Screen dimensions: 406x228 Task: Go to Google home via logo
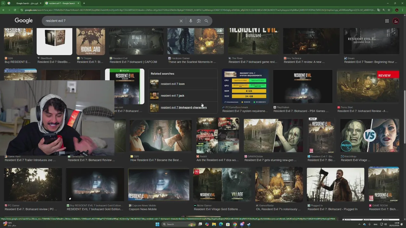pyautogui.click(x=24, y=21)
